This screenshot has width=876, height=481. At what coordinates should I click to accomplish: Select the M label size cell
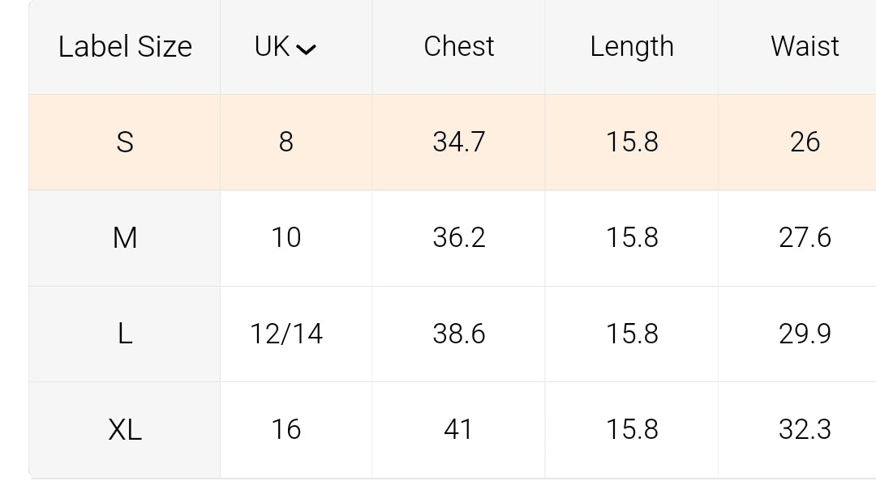[125, 238]
